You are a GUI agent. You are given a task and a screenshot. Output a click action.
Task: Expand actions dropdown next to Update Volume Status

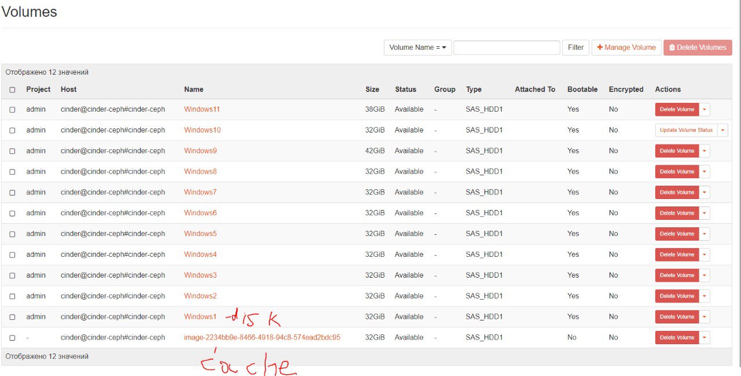pos(722,130)
